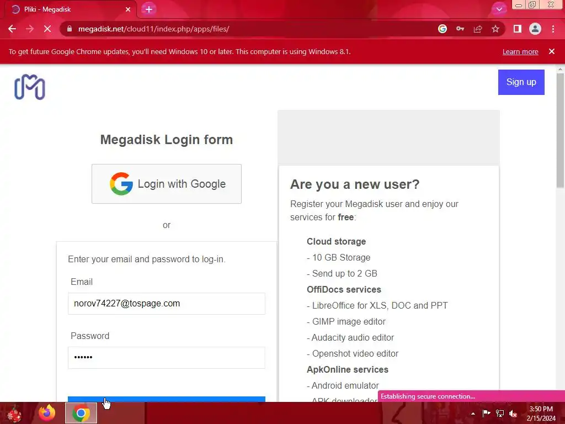The image size is (565, 424).
Task: Open the Chrome profile avatar
Action: click(535, 29)
